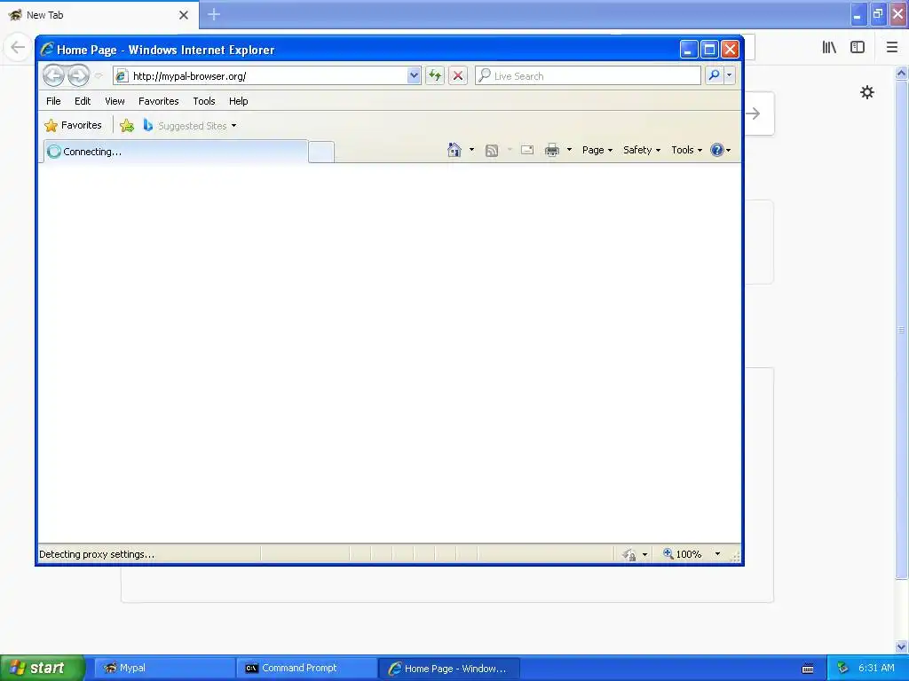The width and height of the screenshot is (909, 681).
Task: Click the Search magnifier button
Action: 715,76
